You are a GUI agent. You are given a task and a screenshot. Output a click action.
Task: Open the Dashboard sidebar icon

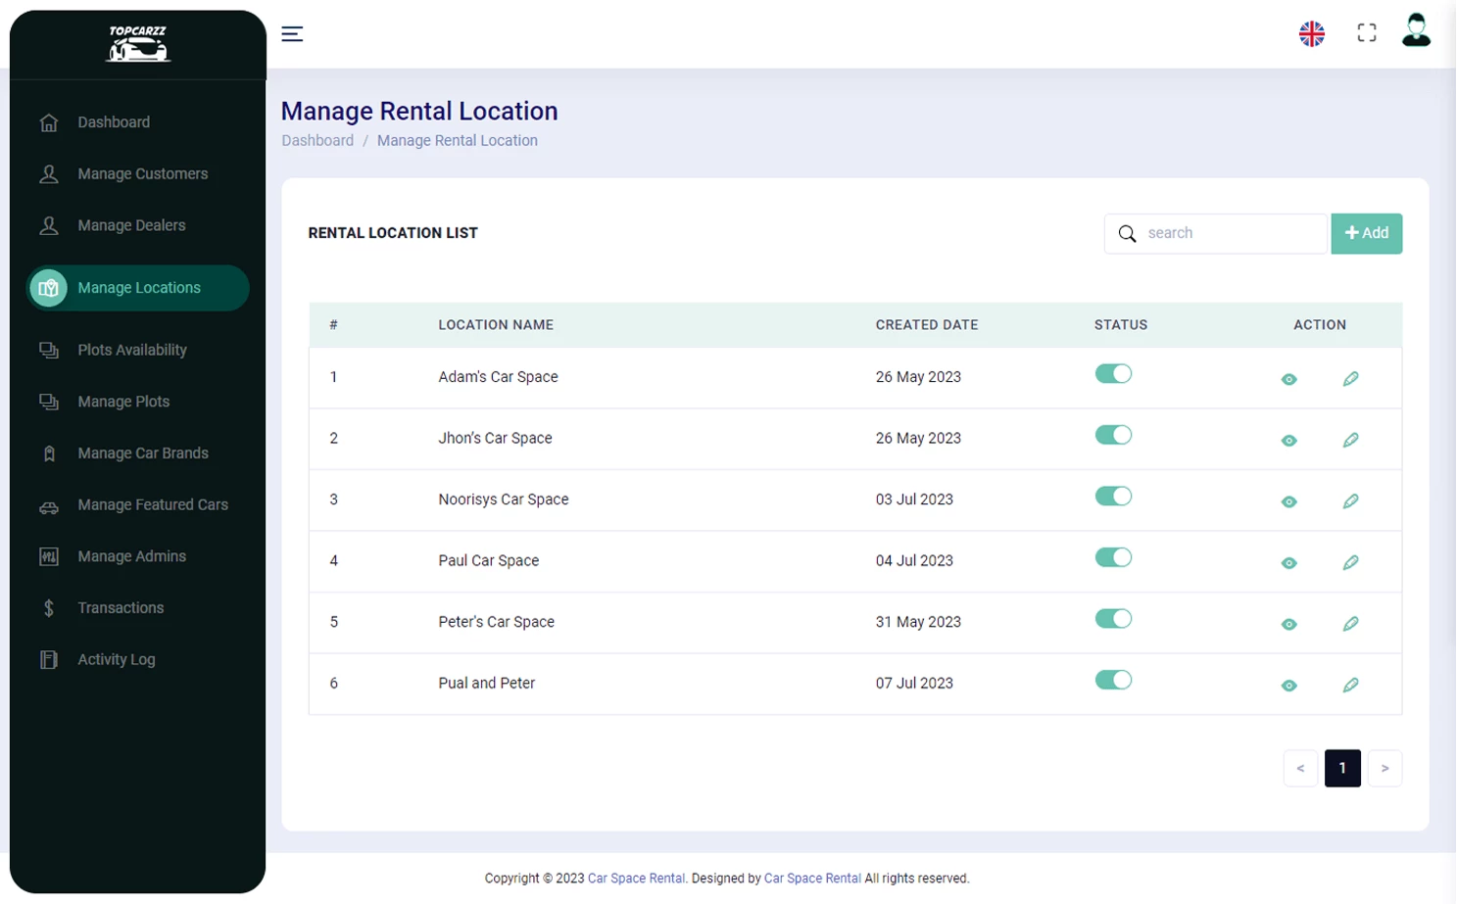(48, 121)
